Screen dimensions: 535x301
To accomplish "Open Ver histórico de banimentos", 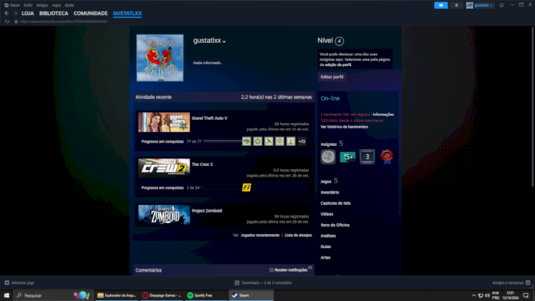I will pyautogui.click(x=344, y=126).
